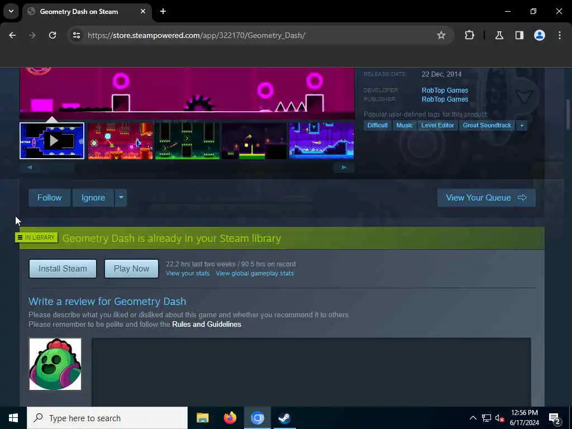Click the muted volume tray icon
Viewport: 572px width, 429px height.
499,418
